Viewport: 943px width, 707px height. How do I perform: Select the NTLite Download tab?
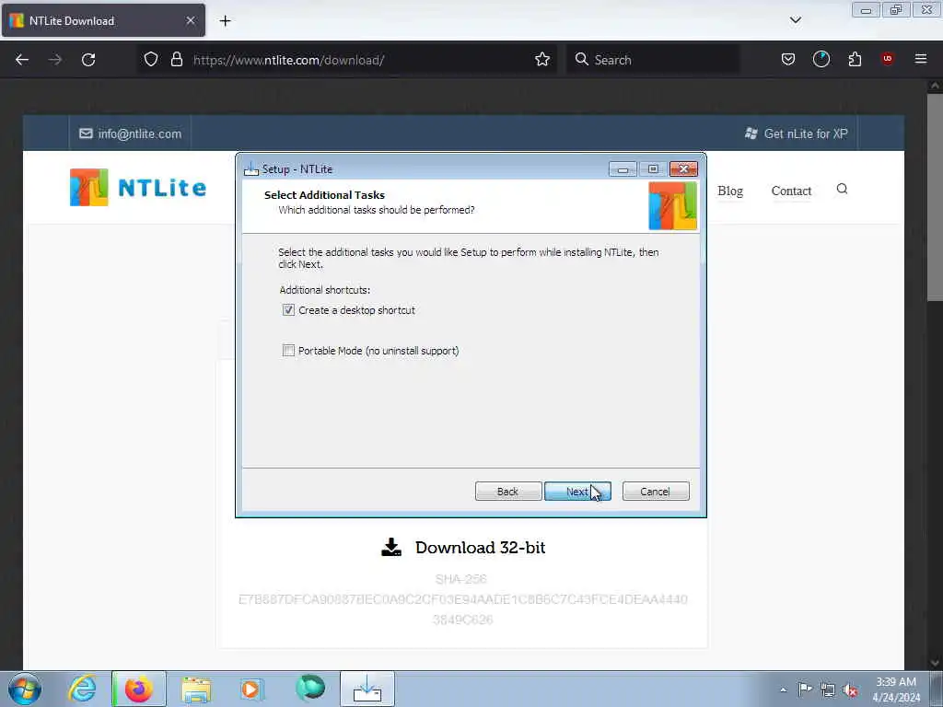pos(103,20)
